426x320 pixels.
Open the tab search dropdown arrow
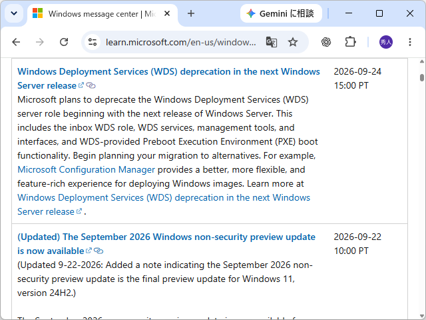14,13
